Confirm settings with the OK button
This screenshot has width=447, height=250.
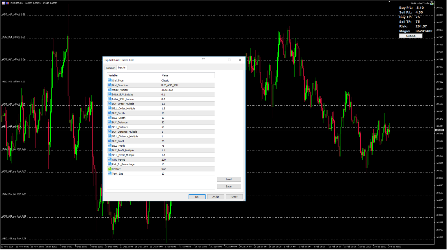pyautogui.click(x=197, y=197)
